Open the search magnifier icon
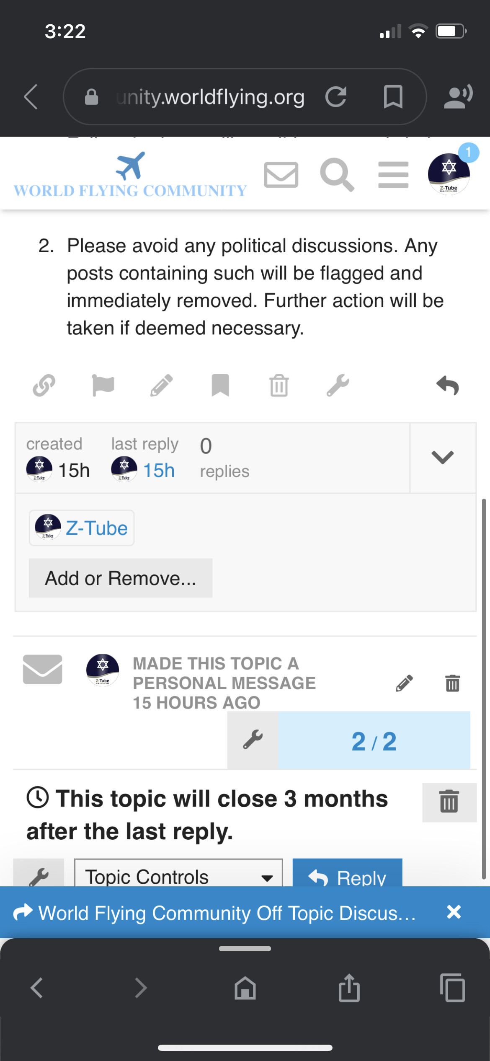This screenshot has height=1061, width=490. tap(337, 175)
